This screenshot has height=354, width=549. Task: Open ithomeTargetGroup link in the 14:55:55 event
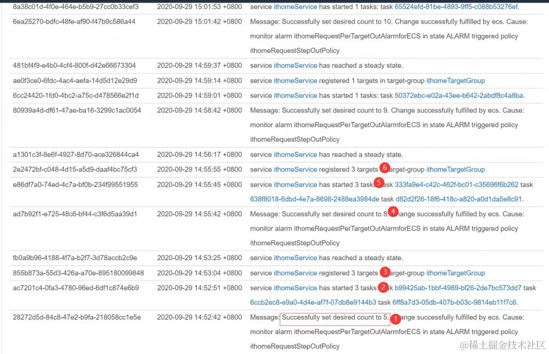coord(455,169)
